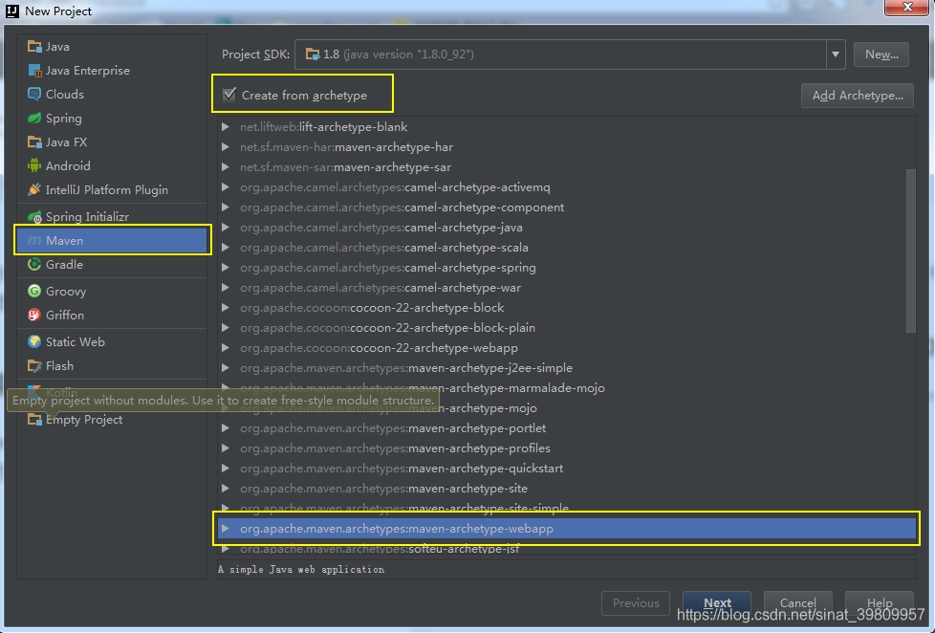Select maven-archetype-marmalade-mojo row
This screenshot has height=633, width=935.
tap(567, 388)
